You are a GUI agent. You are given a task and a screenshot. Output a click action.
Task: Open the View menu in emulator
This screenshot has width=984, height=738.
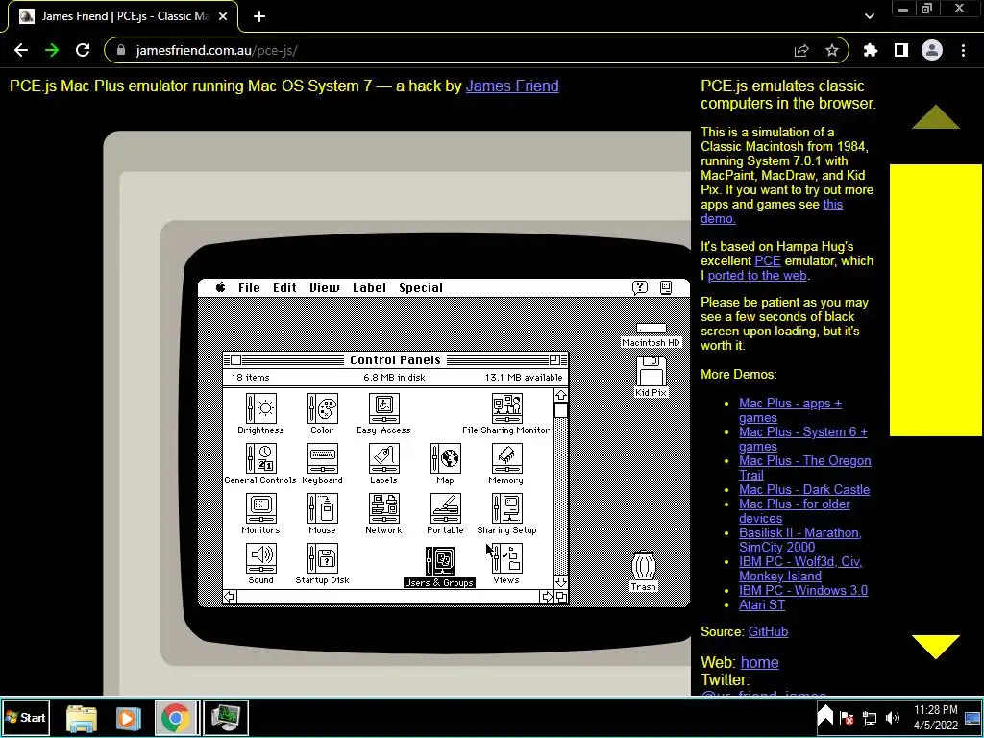(324, 287)
